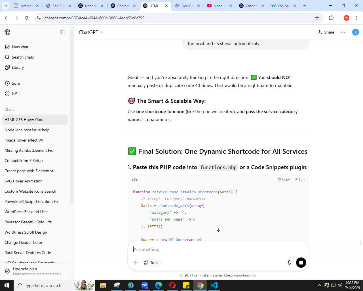Copy the PHP code block
The image size is (363, 291).
click(x=284, y=179)
